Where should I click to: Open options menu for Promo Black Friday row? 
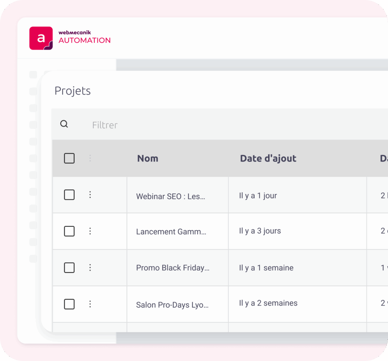point(90,268)
